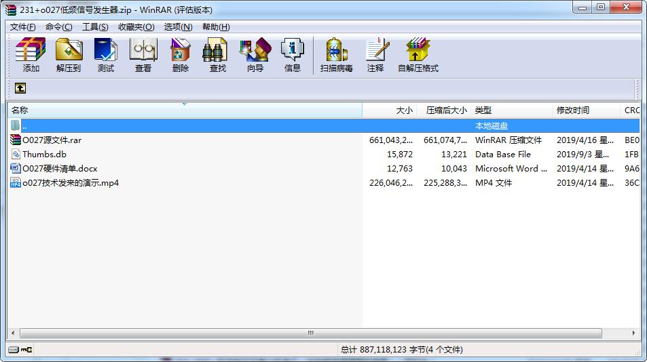Go up one folder level arrow
The width and height of the screenshot is (647, 362).
click(20, 88)
